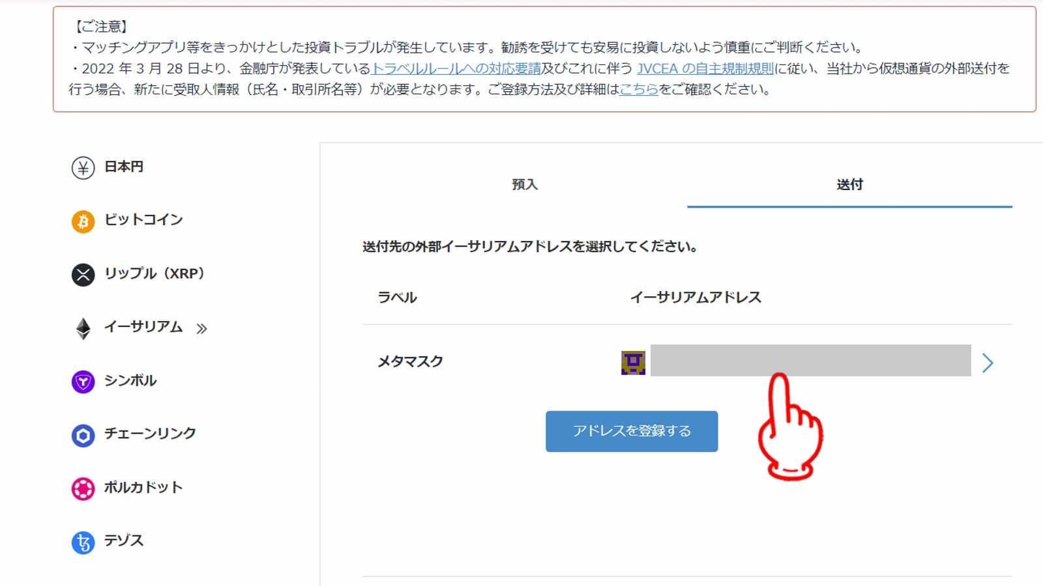This screenshot has height=586, width=1043.
Task: Switch to the 送付 tab
Action: (851, 184)
